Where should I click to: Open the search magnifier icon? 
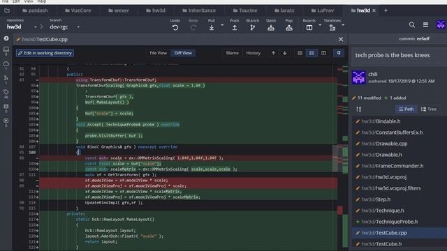(x=411, y=25)
